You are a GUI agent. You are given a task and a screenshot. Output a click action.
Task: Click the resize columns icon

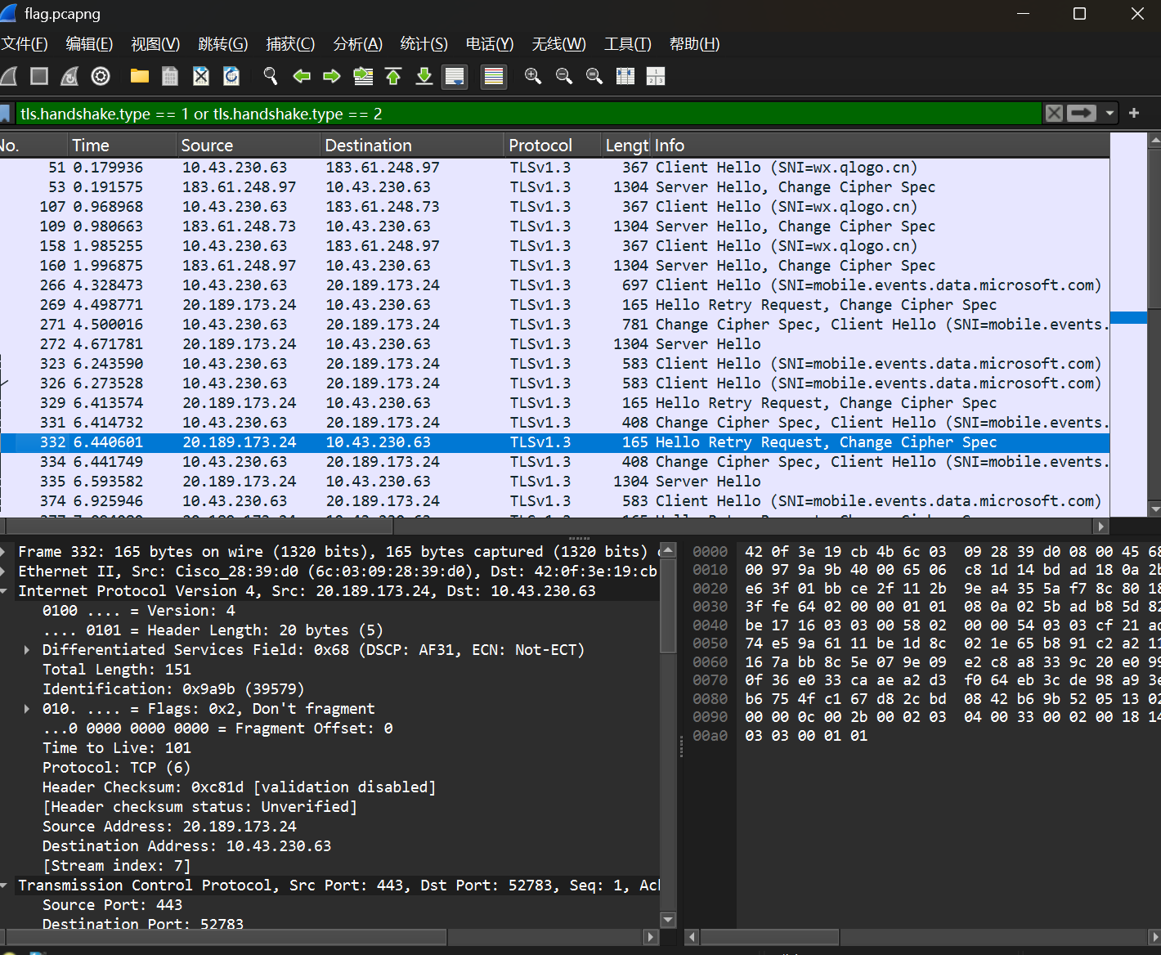(625, 76)
